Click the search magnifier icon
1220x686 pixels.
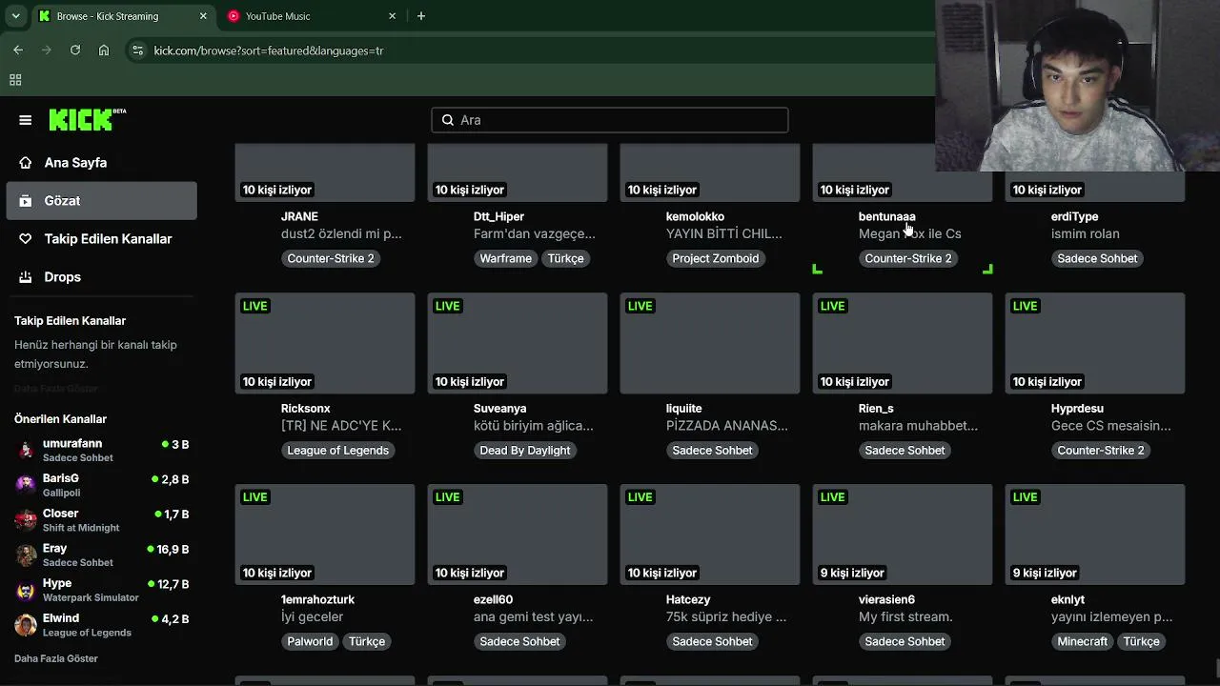point(448,120)
